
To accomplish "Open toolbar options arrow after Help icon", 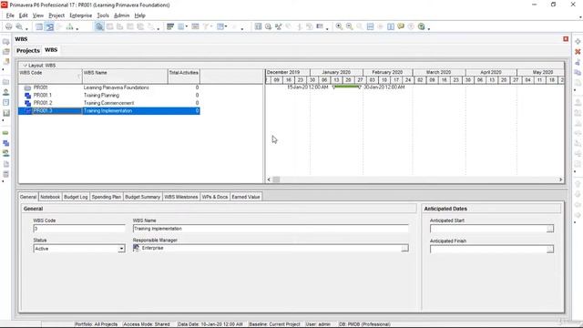I will [x=429, y=28].
